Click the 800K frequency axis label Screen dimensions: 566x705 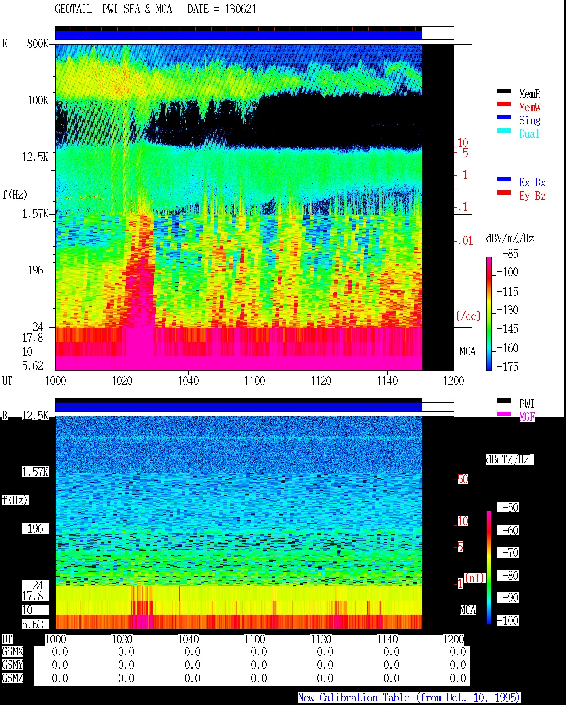(x=38, y=43)
